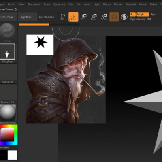Enable Edit mode icon

(x=62, y=17)
